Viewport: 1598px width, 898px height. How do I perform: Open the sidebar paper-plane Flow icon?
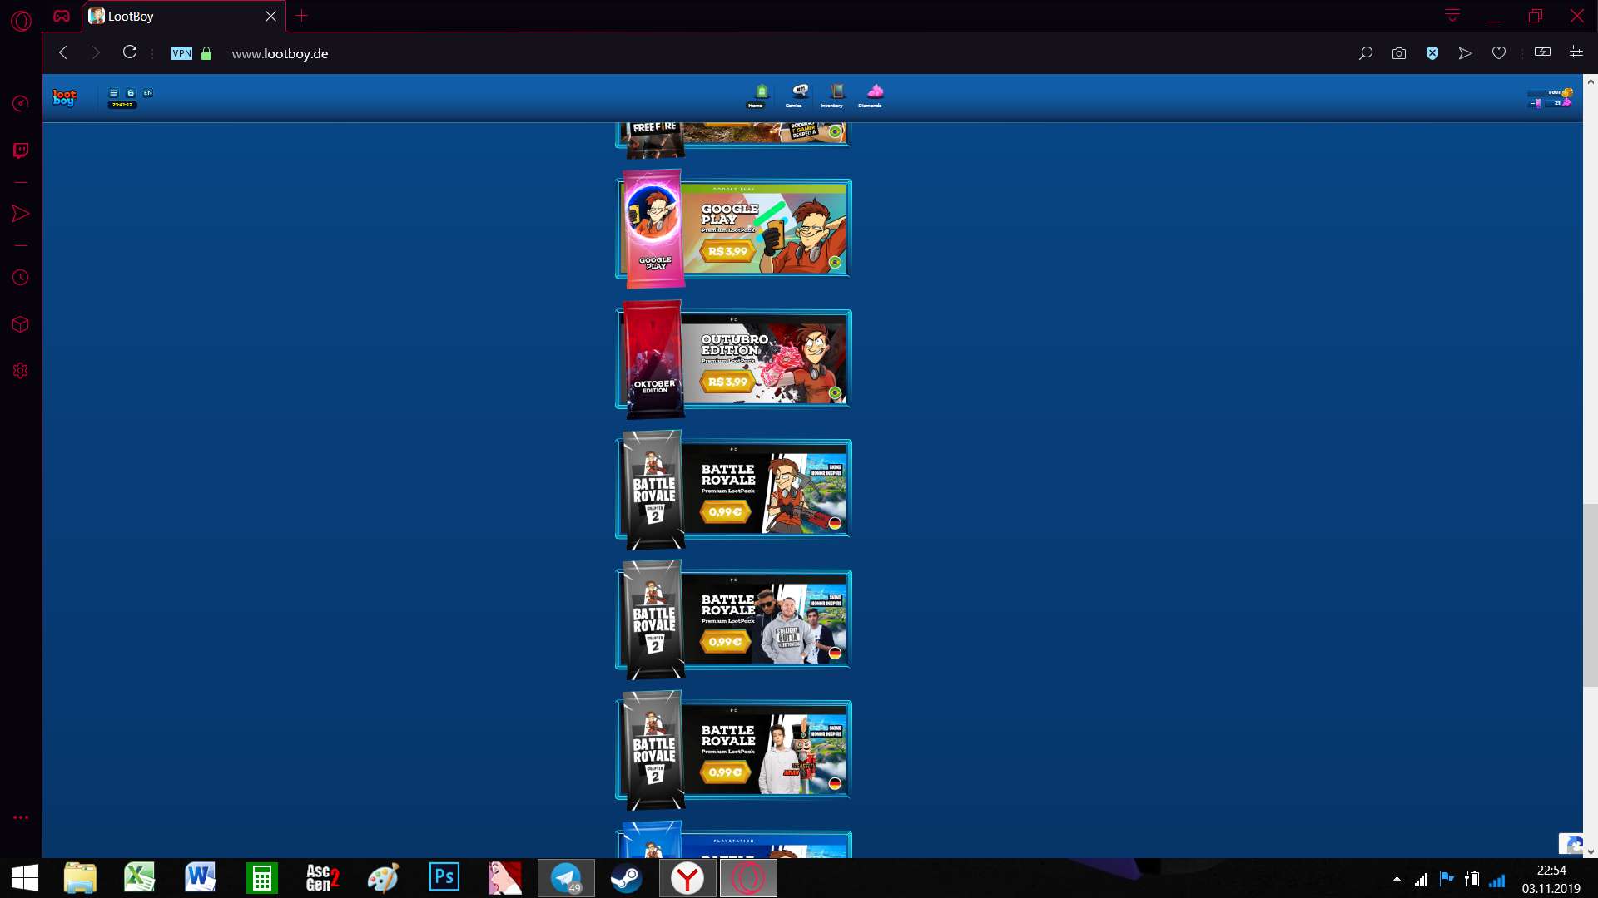point(21,214)
